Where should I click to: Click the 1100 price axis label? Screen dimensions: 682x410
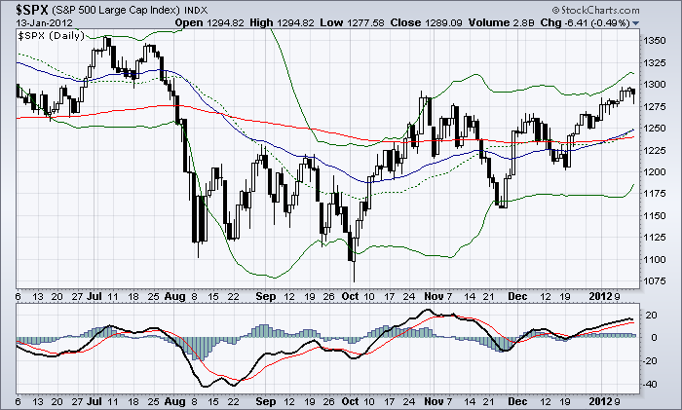click(655, 260)
